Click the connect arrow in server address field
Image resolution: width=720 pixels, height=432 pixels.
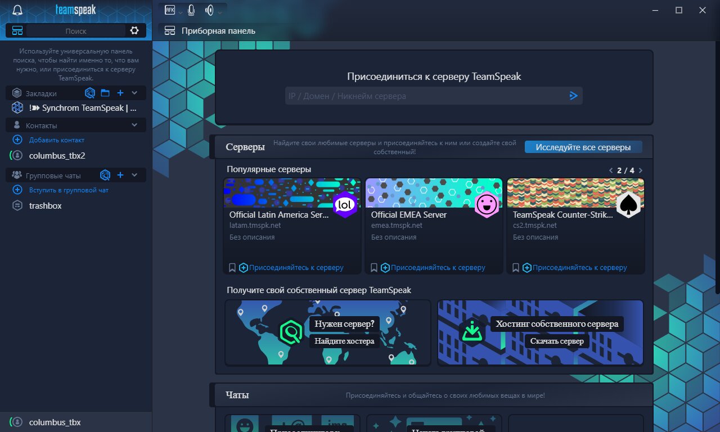click(574, 96)
